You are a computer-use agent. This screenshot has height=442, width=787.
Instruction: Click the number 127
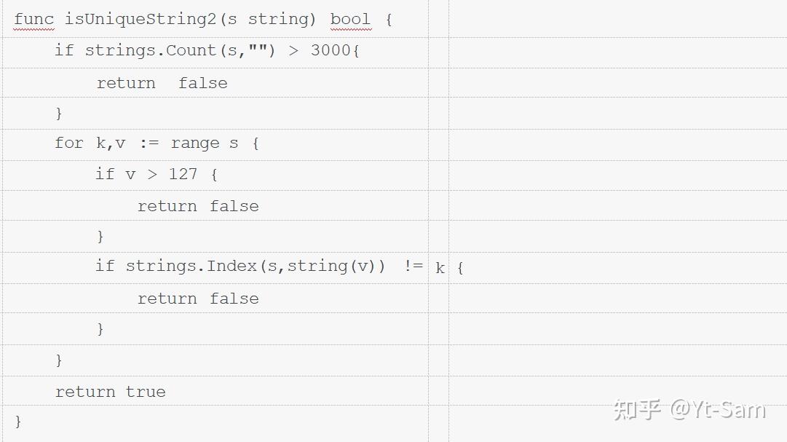coord(183,173)
